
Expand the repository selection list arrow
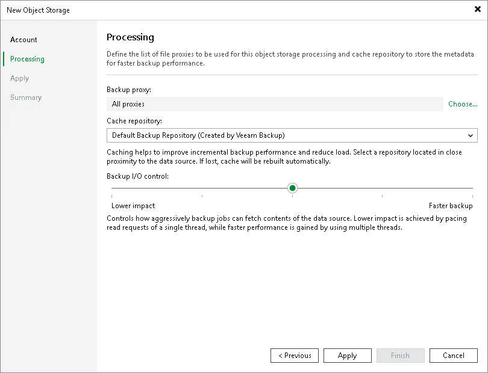click(471, 135)
